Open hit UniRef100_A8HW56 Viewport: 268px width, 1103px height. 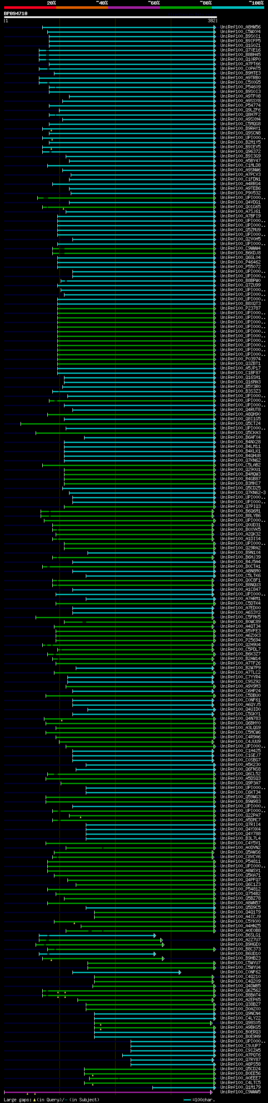click(240, 27)
